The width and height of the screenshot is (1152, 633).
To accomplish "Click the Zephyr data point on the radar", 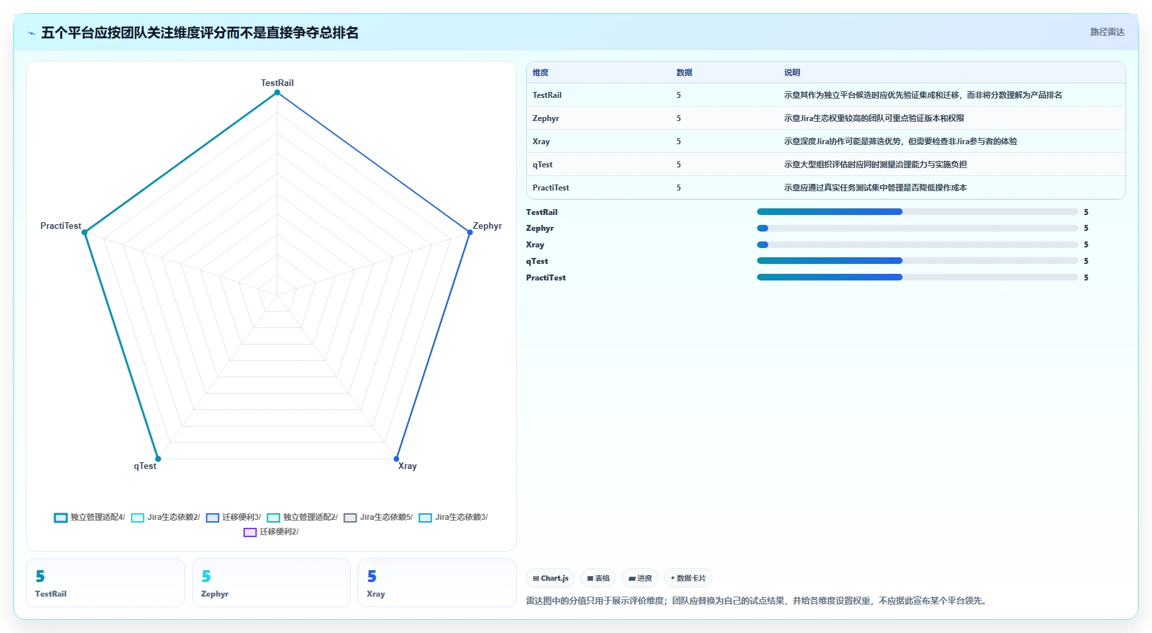I will point(470,232).
